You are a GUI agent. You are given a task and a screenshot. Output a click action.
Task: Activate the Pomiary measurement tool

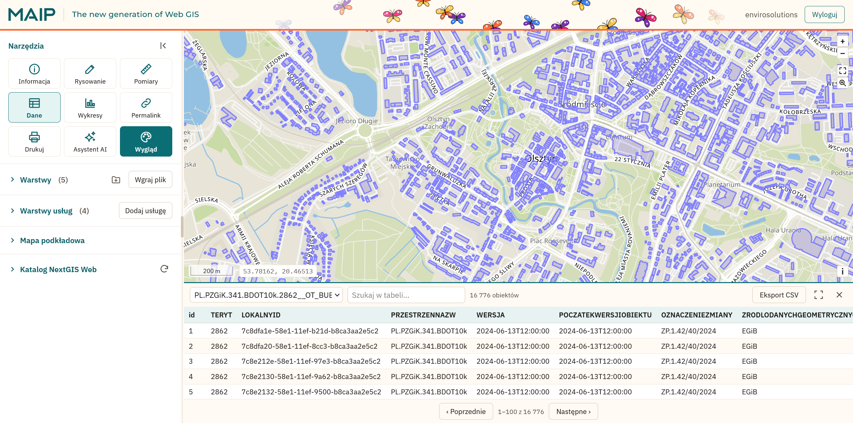coord(146,74)
